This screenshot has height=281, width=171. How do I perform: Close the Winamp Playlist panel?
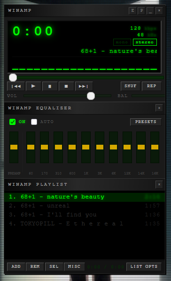[159, 184]
